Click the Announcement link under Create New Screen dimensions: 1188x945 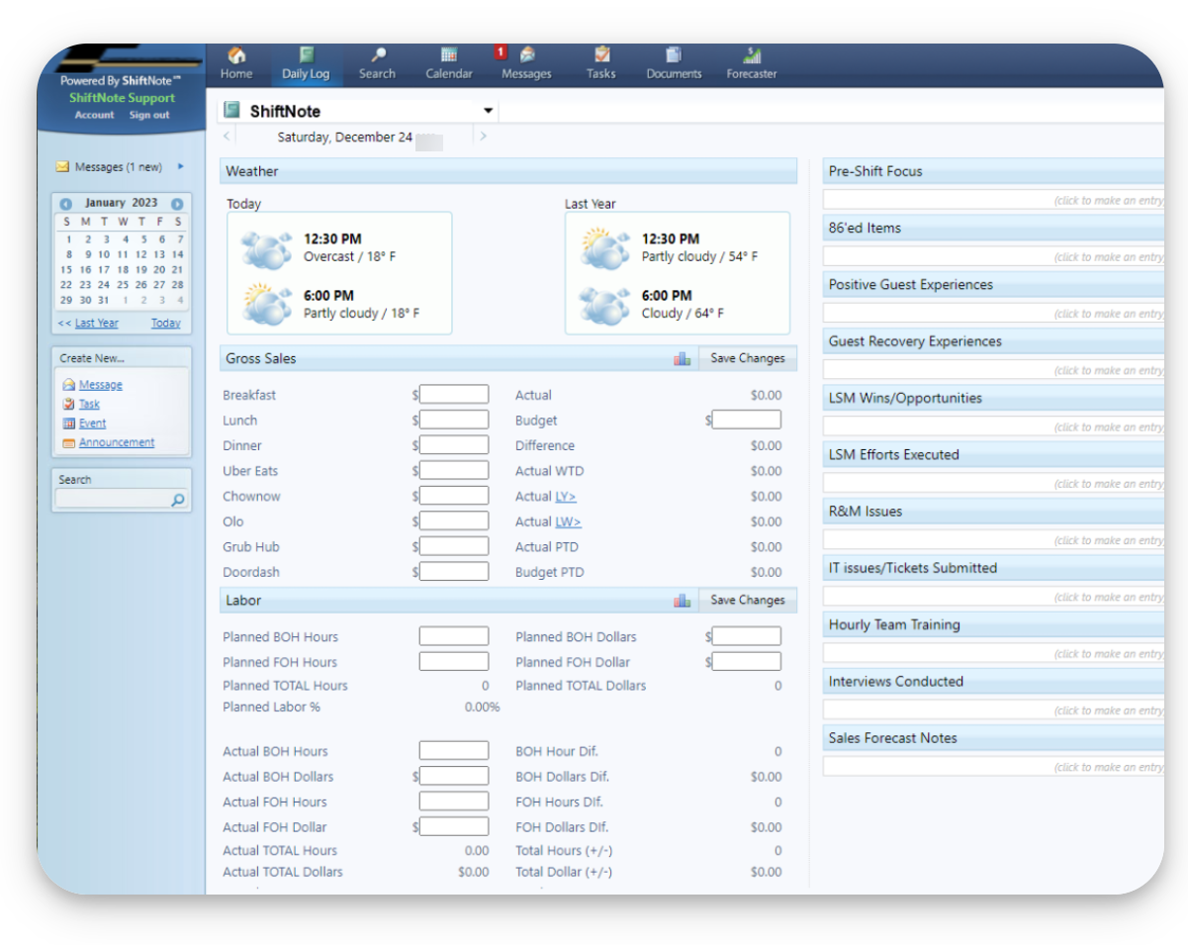tap(117, 442)
